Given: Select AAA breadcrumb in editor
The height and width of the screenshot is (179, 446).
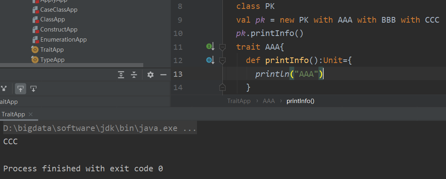Looking at the screenshot, I should [x=269, y=101].
